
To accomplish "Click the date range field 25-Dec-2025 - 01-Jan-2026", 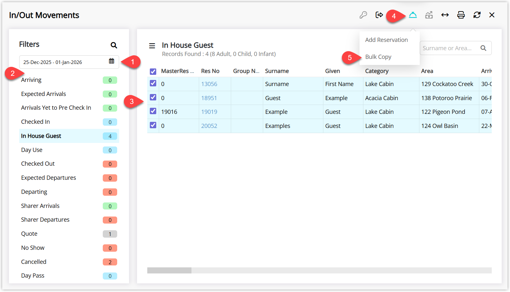I will (69, 62).
